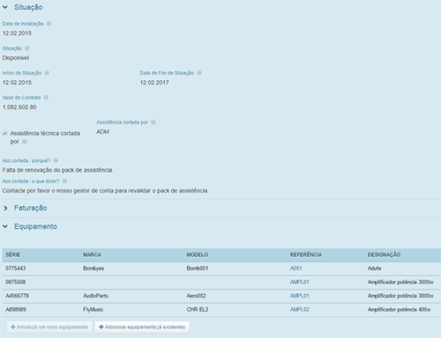Toggle Assistência técnica cortada checkbox
441x338 pixels.
[5, 133]
